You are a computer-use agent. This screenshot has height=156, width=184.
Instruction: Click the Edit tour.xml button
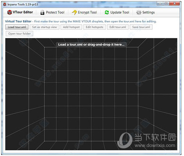coord(118,27)
